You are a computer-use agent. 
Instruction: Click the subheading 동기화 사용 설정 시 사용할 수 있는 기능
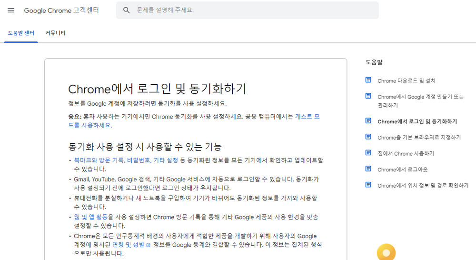[x=145, y=147]
